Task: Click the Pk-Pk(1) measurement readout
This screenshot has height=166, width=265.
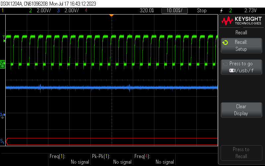Action: click(x=112, y=159)
